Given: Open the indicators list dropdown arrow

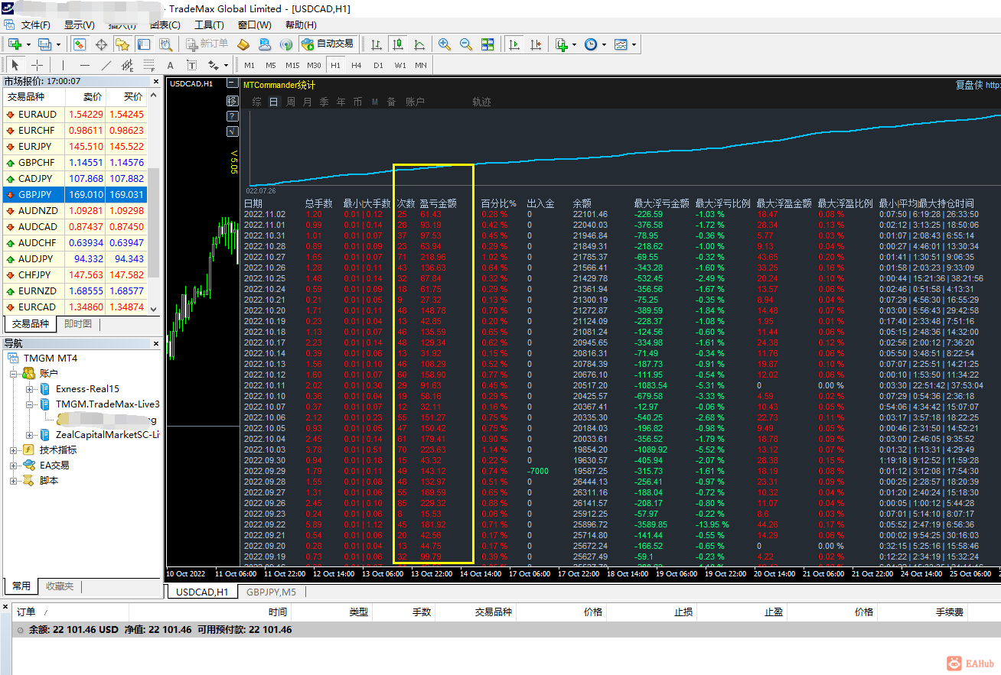Looking at the screenshot, I should [574, 44].
